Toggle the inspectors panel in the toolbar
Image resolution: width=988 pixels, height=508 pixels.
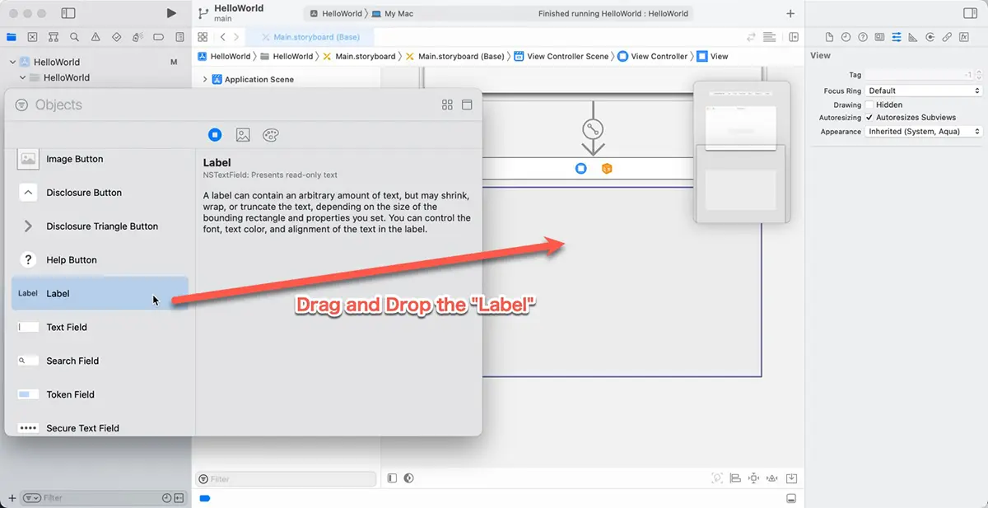click(970, 13)
